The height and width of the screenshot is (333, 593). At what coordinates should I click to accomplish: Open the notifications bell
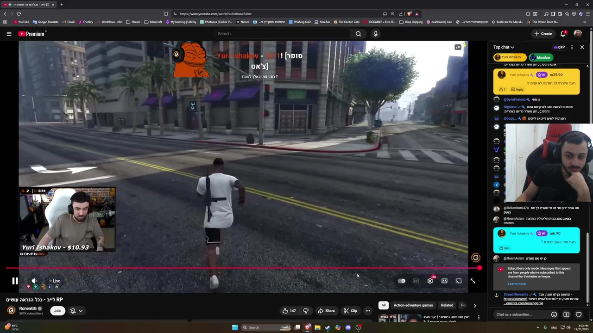(563, 34)
